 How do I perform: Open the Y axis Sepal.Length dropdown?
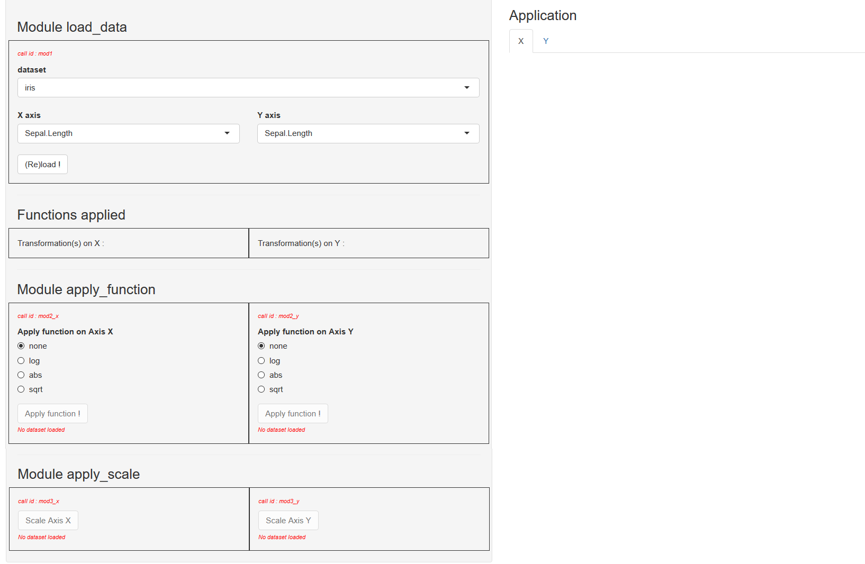click(368, 133)
